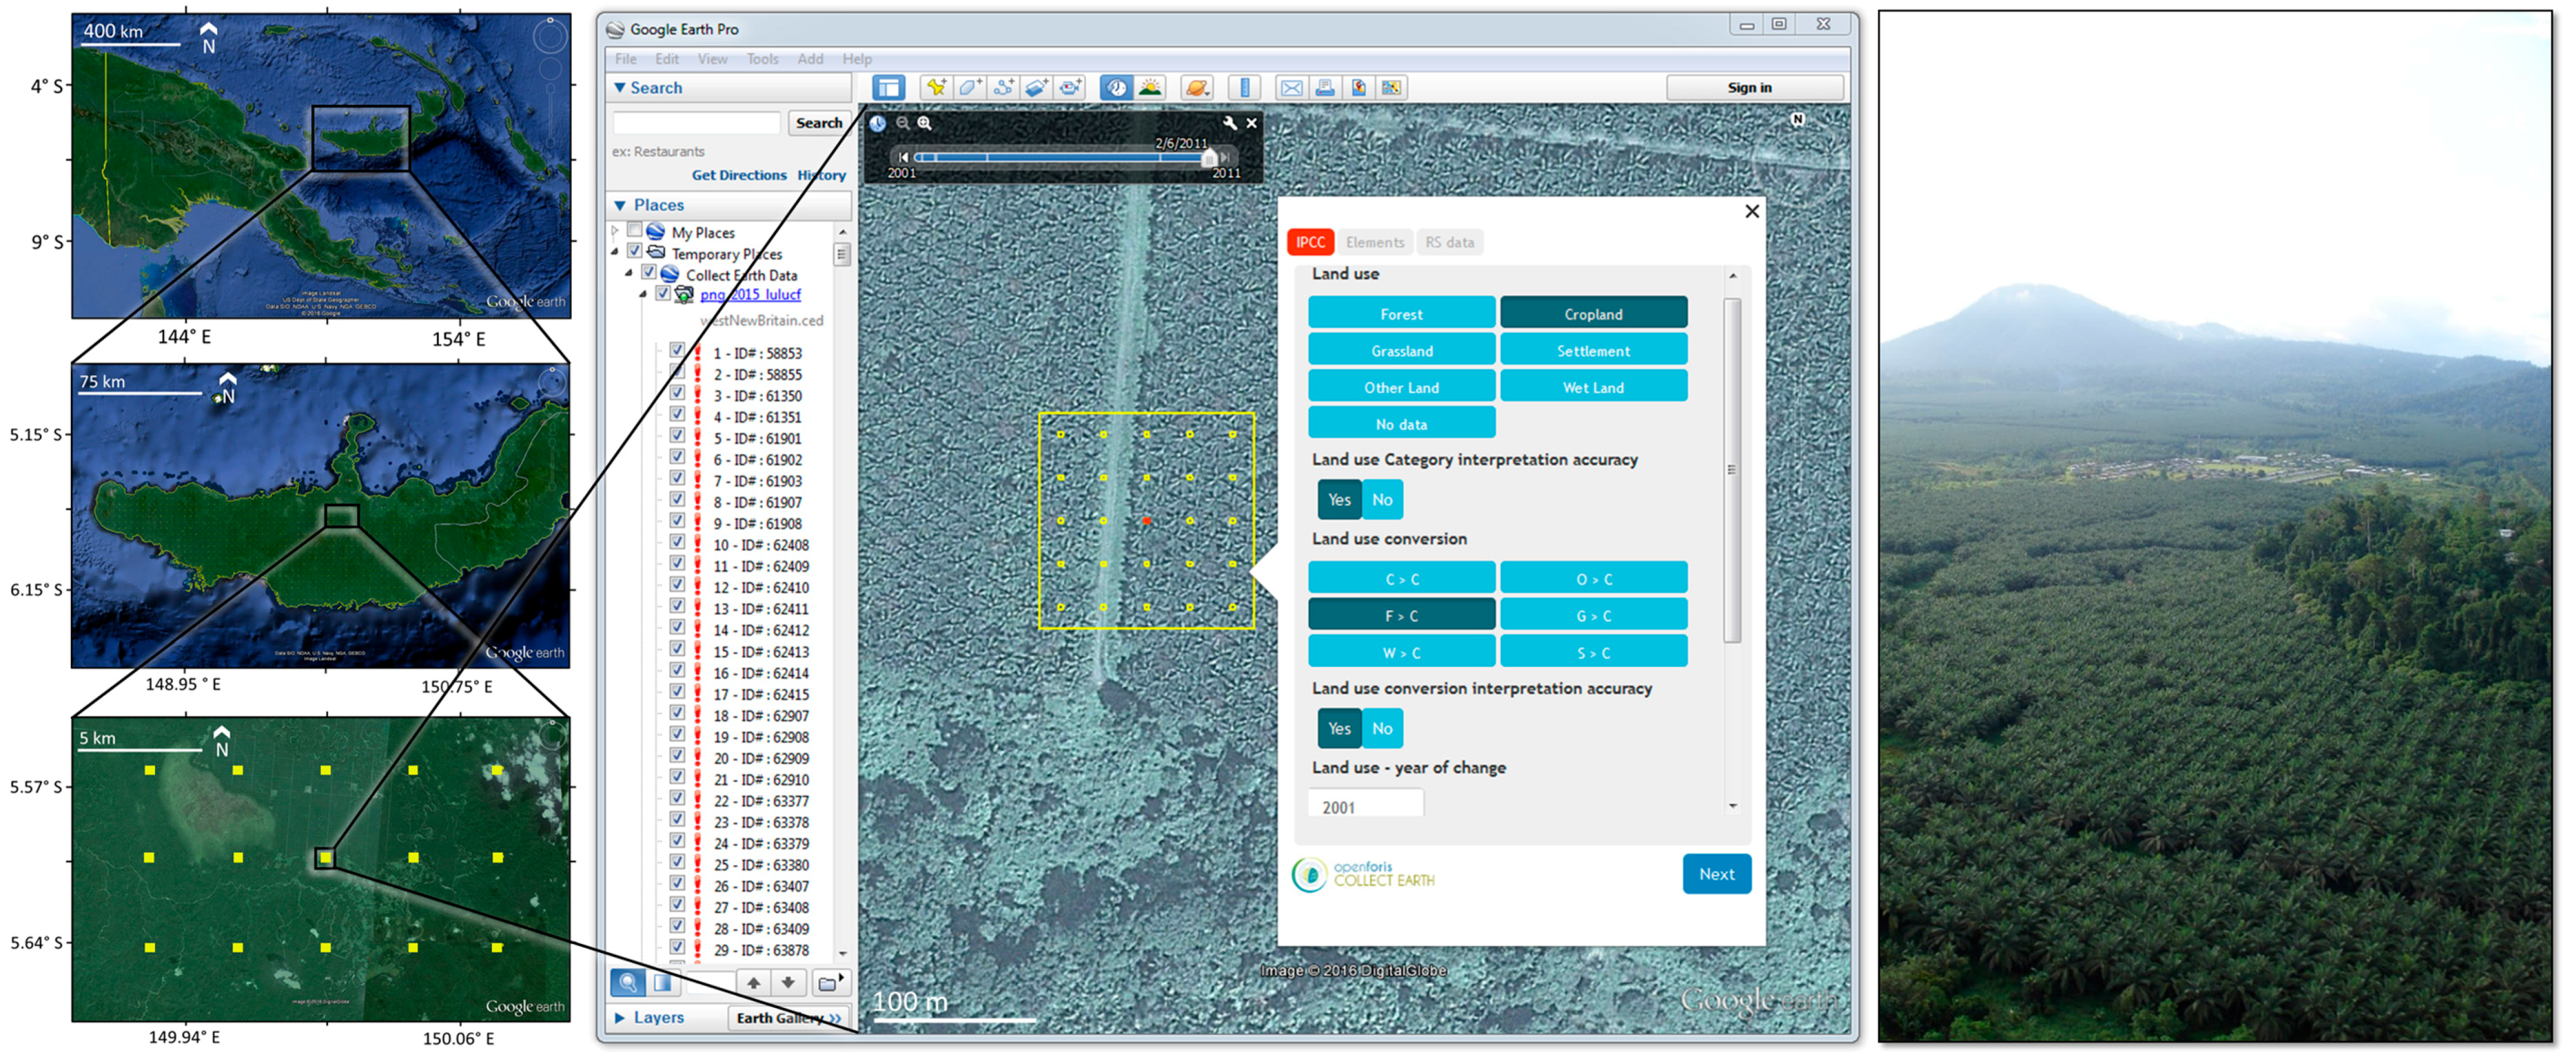2566x1058 pixels.
Task: Expand the My Places tree node
Action: (x=616, y=231)
